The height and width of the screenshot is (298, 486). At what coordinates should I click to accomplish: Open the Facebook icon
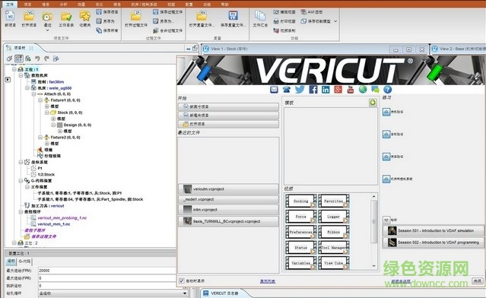pos(313,90)
